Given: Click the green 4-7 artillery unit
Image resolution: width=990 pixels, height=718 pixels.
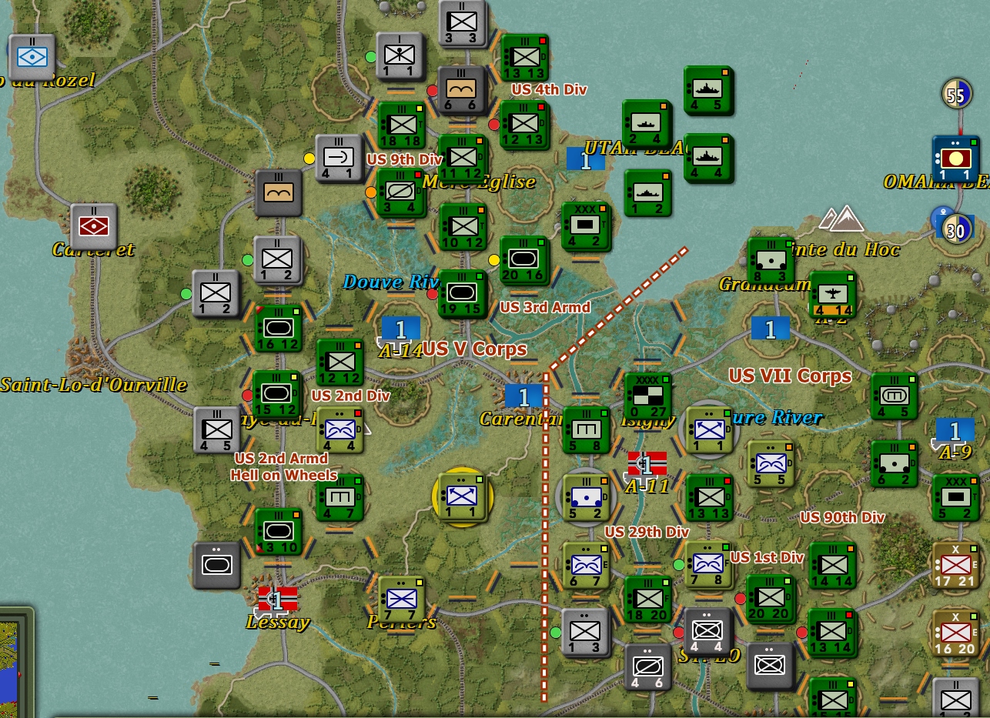Looking at the screenshot, I should [339, 498].
